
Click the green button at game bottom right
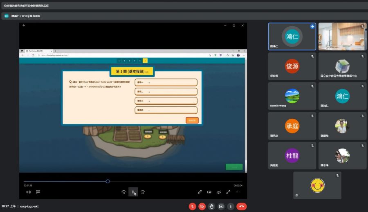234,167
